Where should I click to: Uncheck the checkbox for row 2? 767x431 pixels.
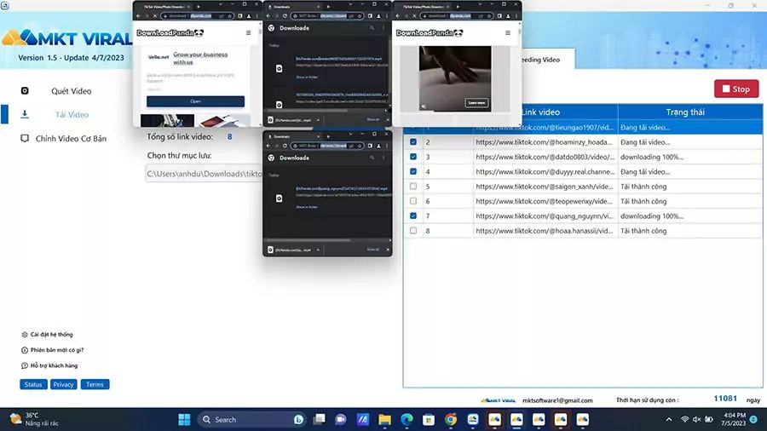click(413, 142)
